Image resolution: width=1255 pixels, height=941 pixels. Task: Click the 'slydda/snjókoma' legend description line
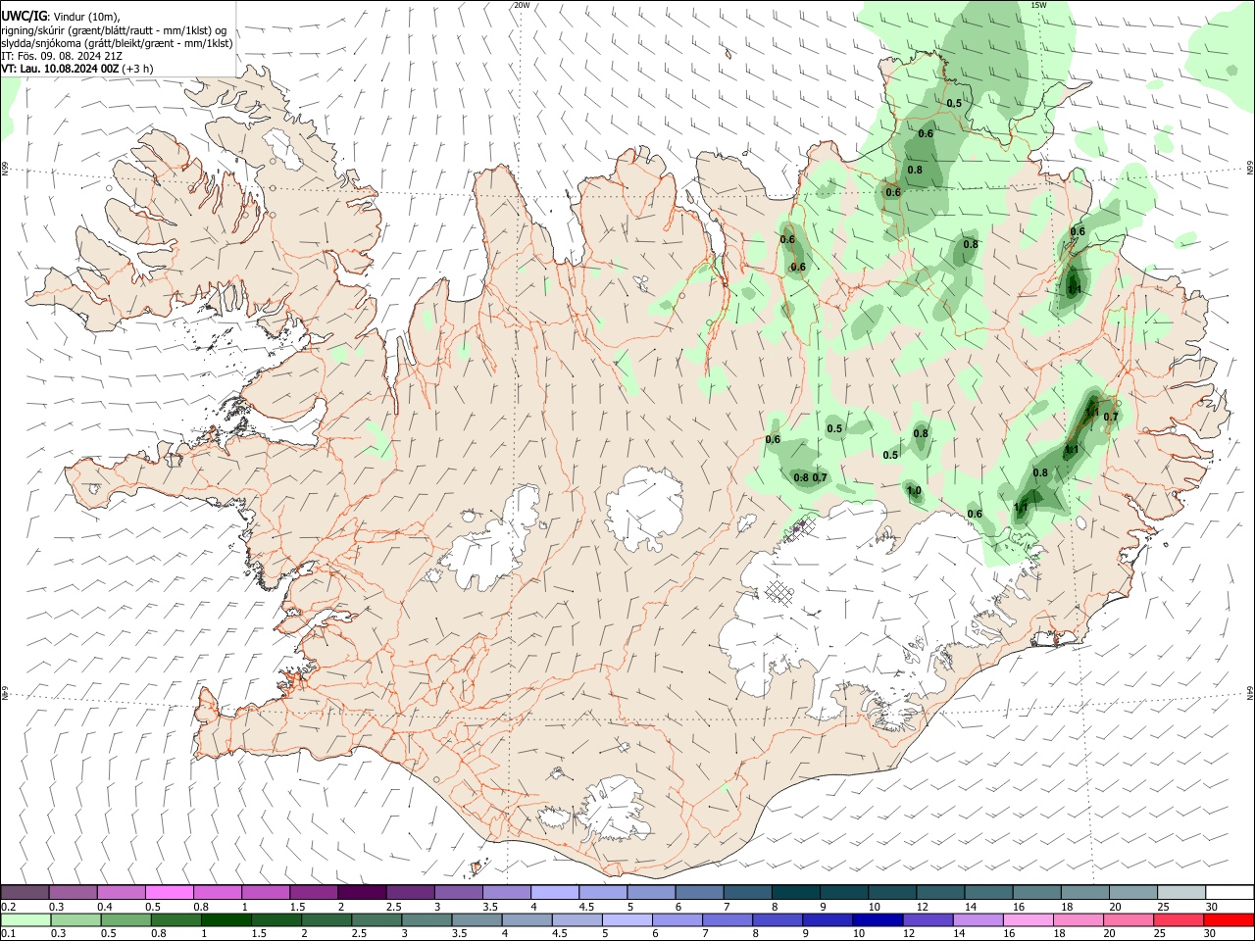coord(117,43)
